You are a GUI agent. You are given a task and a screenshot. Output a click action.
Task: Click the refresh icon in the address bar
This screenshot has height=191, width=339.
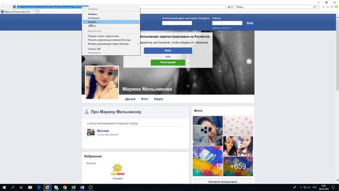coord(232,7)
